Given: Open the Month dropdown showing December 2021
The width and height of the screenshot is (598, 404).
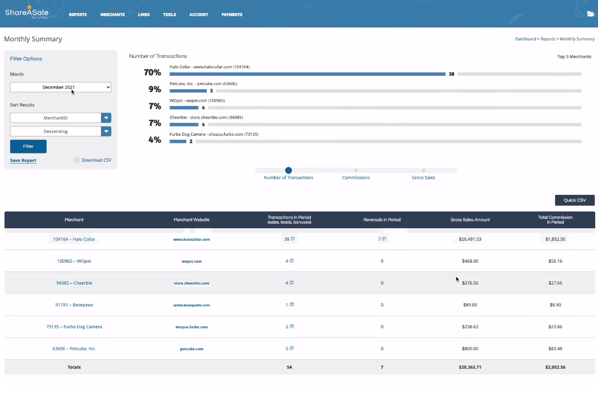Looking at the screenshot, I should 61,87.
